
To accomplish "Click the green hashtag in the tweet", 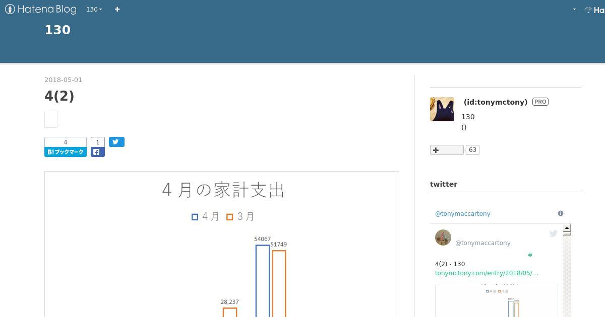I will 530,255.
